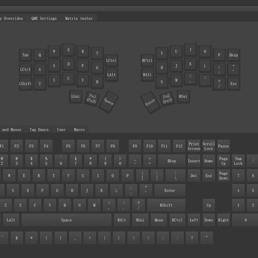Select the Macro keycode tab
258x258 pixels.
tap(79, 130)
